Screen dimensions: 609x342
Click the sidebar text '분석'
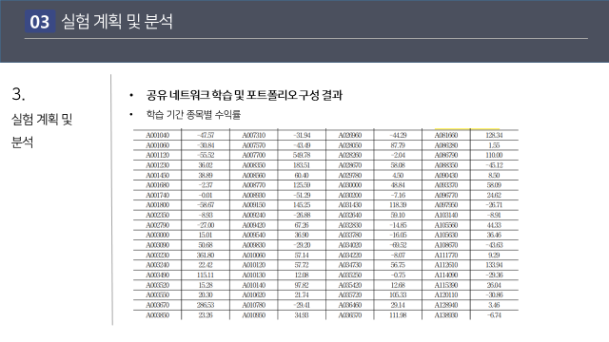pos(22,142)
